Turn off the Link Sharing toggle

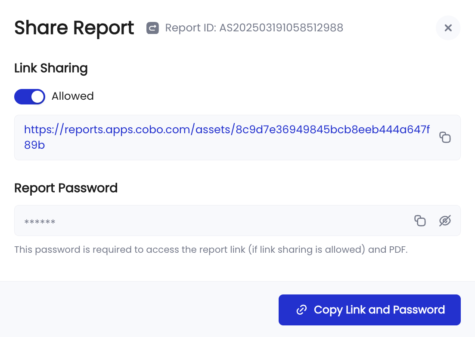30,97
